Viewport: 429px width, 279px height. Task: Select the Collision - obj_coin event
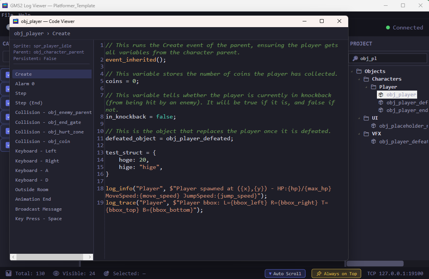43,141
